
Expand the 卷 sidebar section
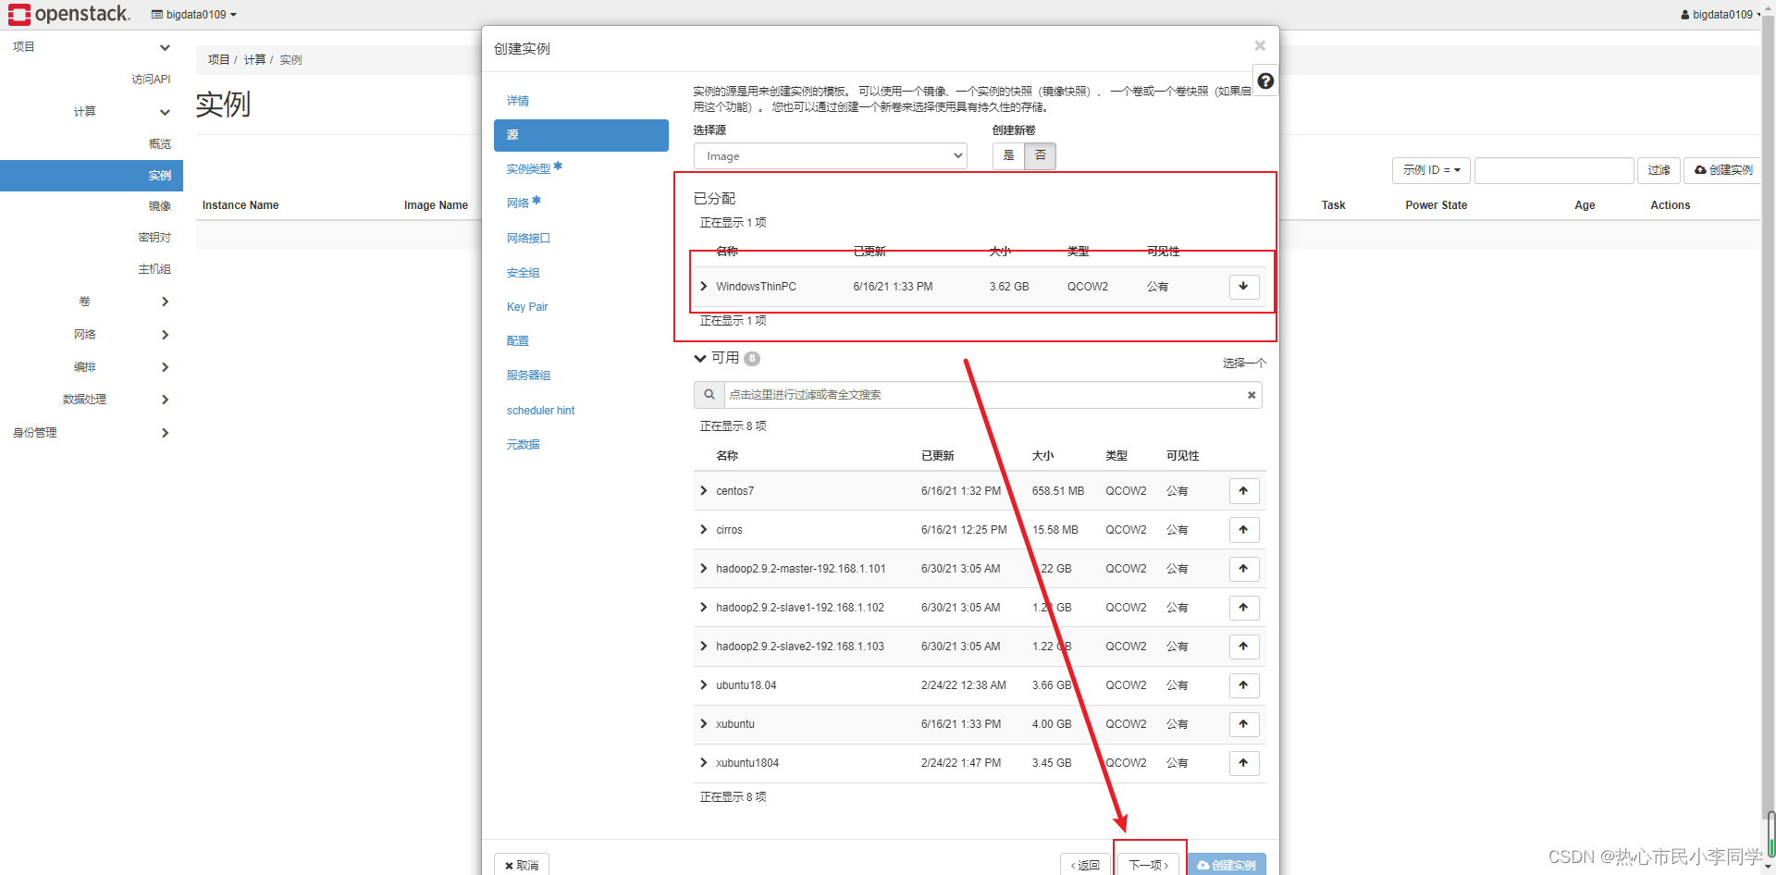[92, 302]
